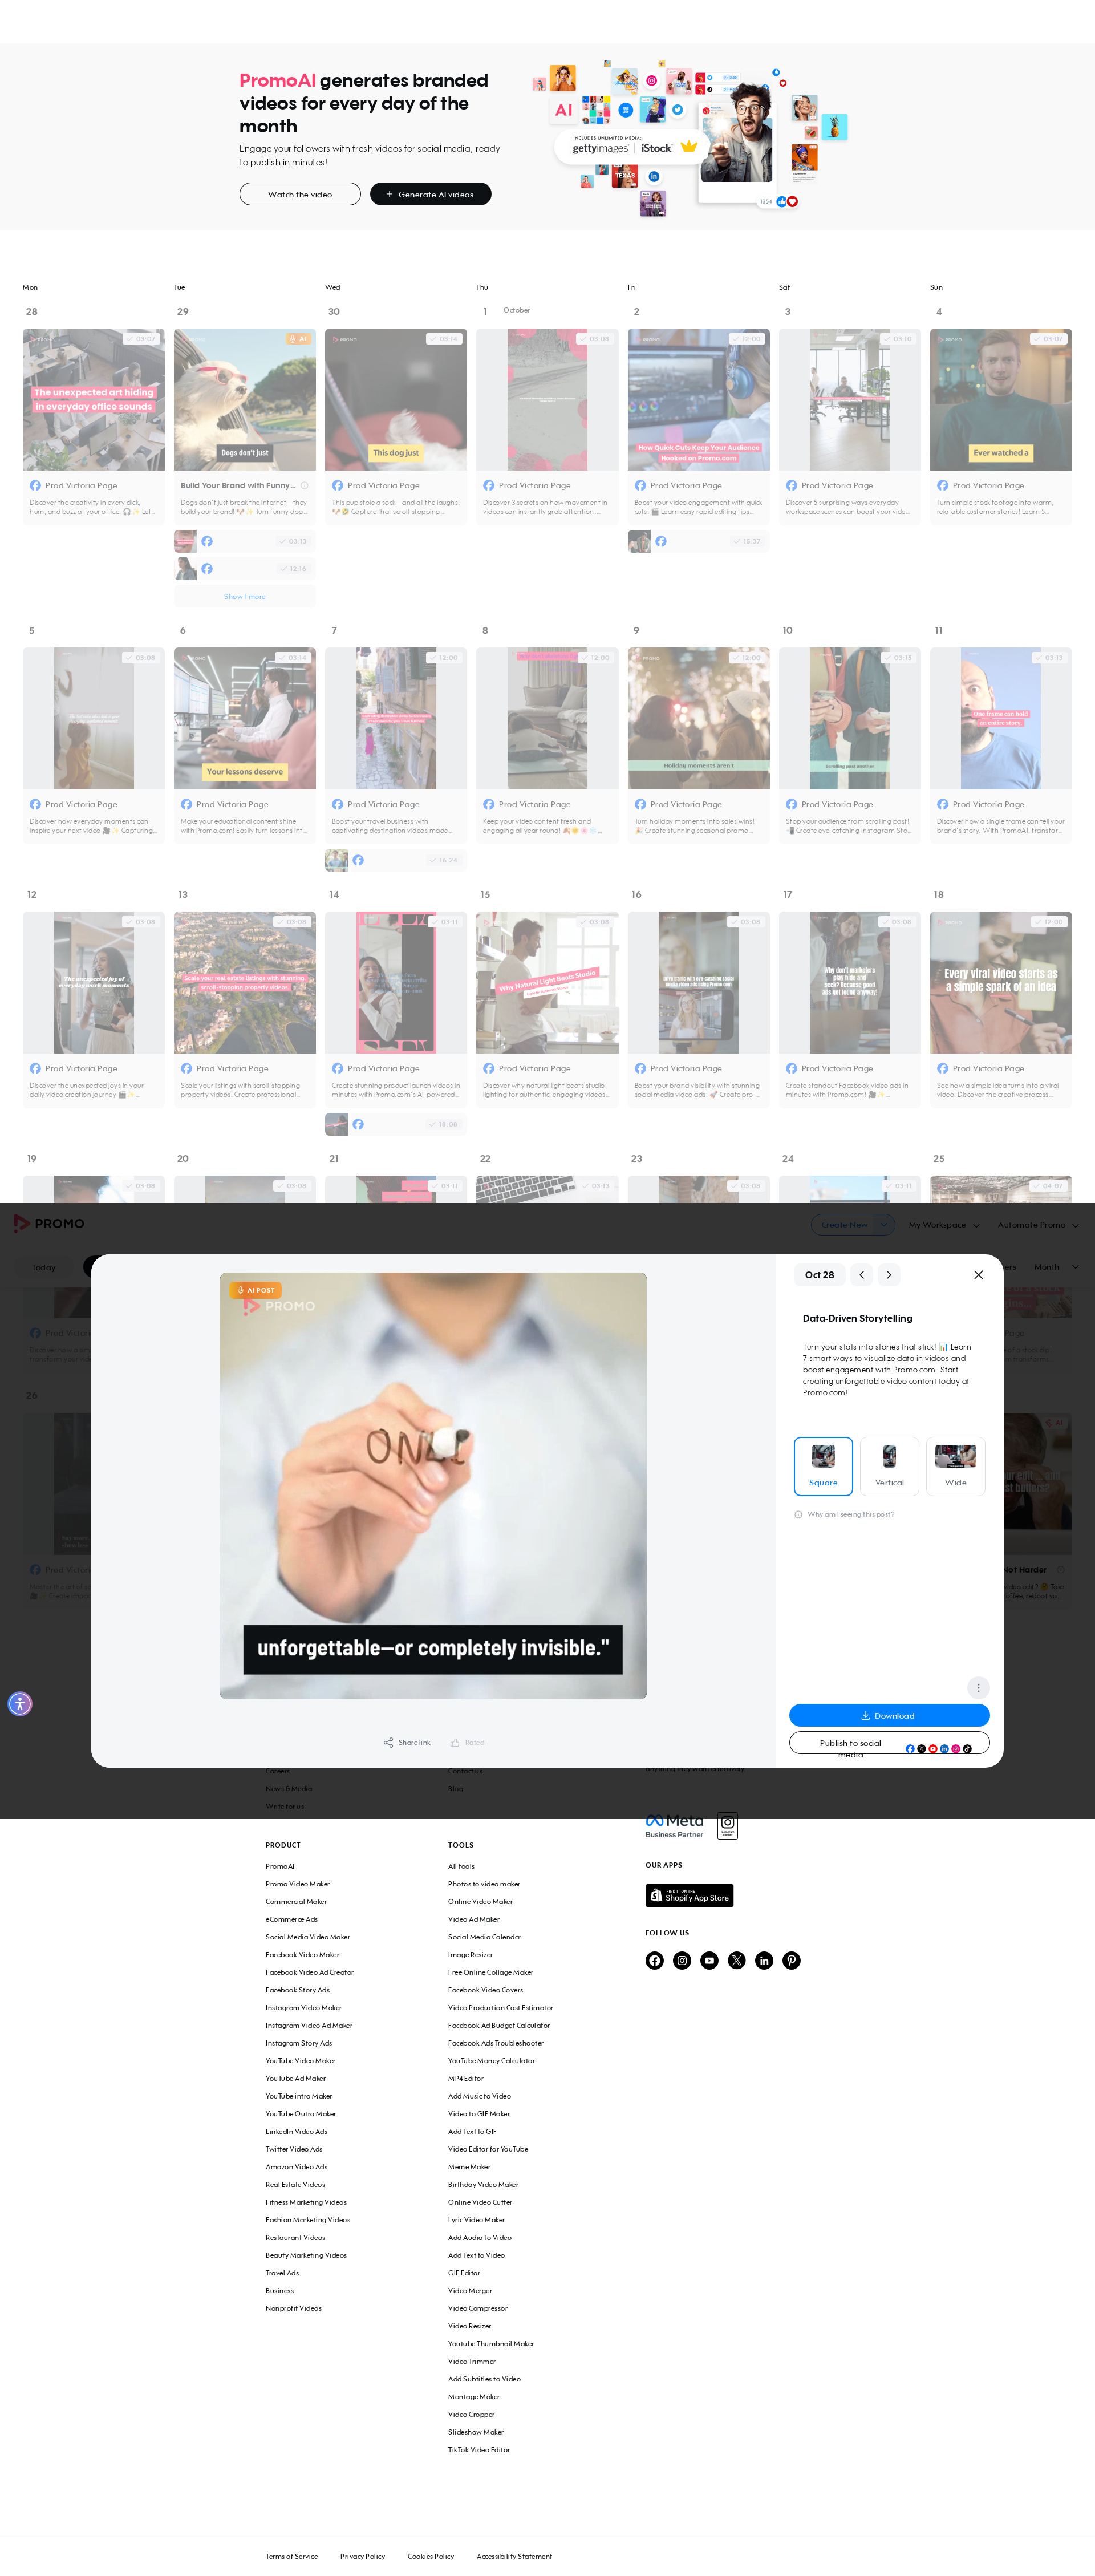This screenshot has width=1095, height=2576.
Task: Open the Instagram icon under Follow Us
Action: pos(682,1960)
